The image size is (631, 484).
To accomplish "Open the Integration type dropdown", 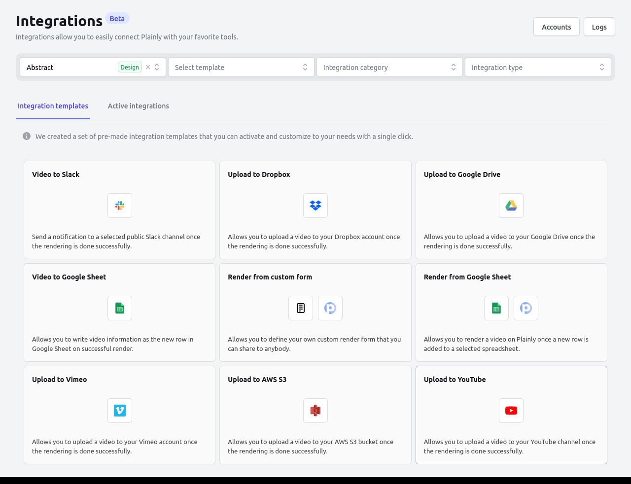I will tap(538, 67).
